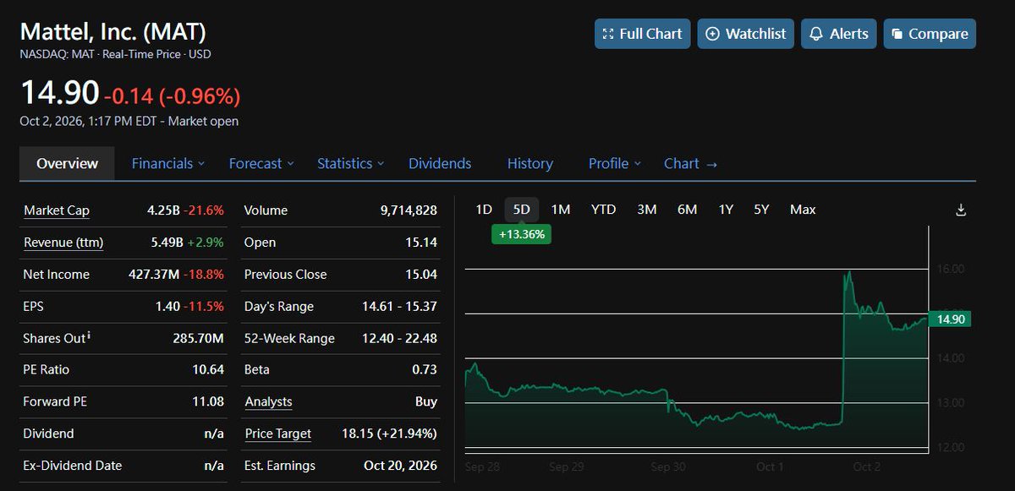Expand the Financials dropdown tab

coord(168,164)
